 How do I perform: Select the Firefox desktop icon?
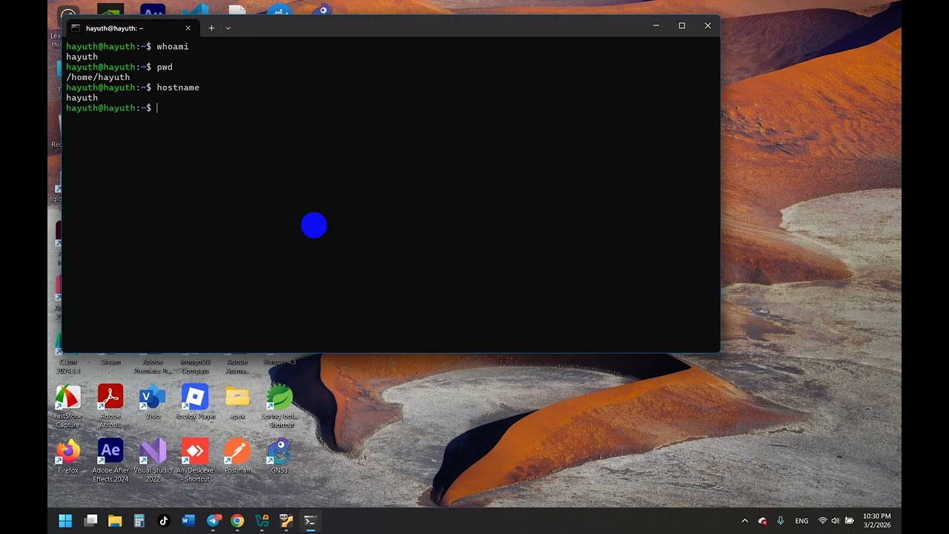[x=68, y=456]
